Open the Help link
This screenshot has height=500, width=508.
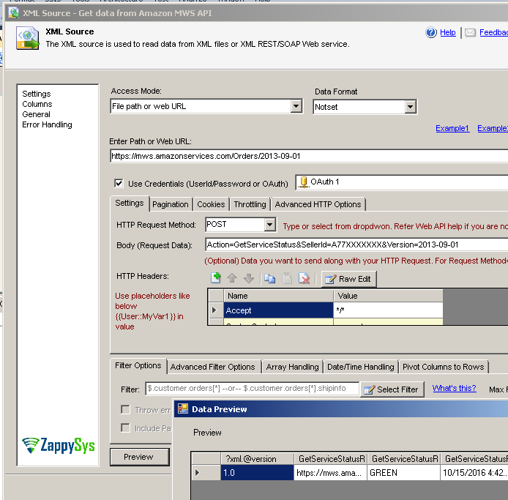click(448, 32)
